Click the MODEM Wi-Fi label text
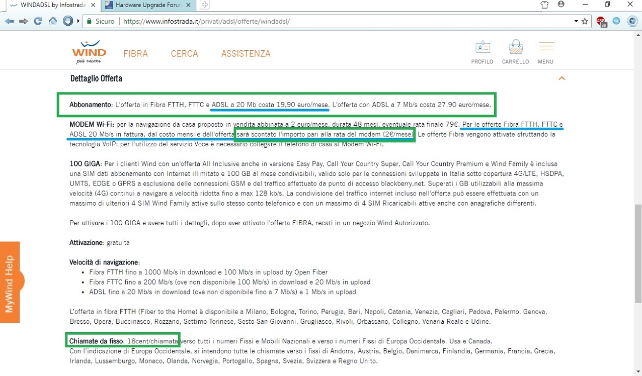The image size is (642, 376). [x=92, y=124]
